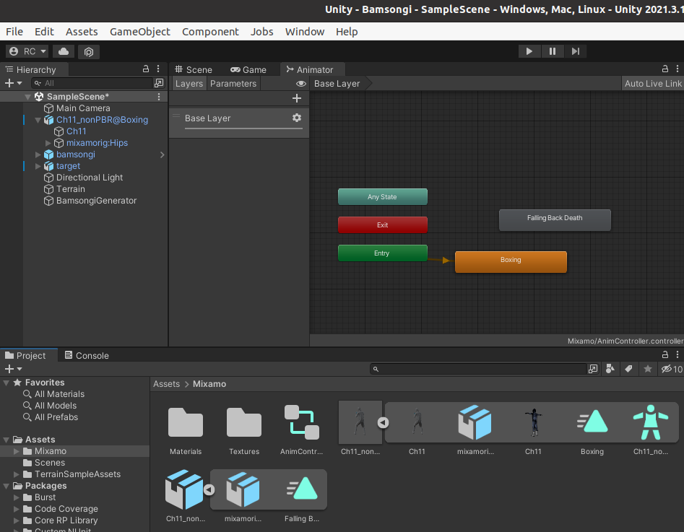Screen dimensions: 684x532
Task: Select the orange Boxing state
Action: pos(511,261)
